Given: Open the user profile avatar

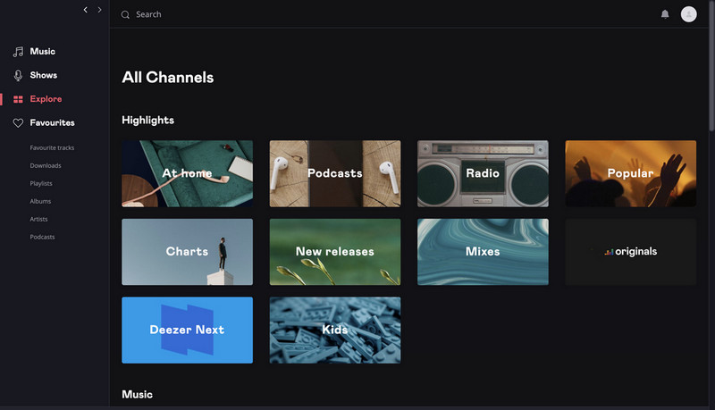Looking at the screenshot, I should (x=688, y=14).
